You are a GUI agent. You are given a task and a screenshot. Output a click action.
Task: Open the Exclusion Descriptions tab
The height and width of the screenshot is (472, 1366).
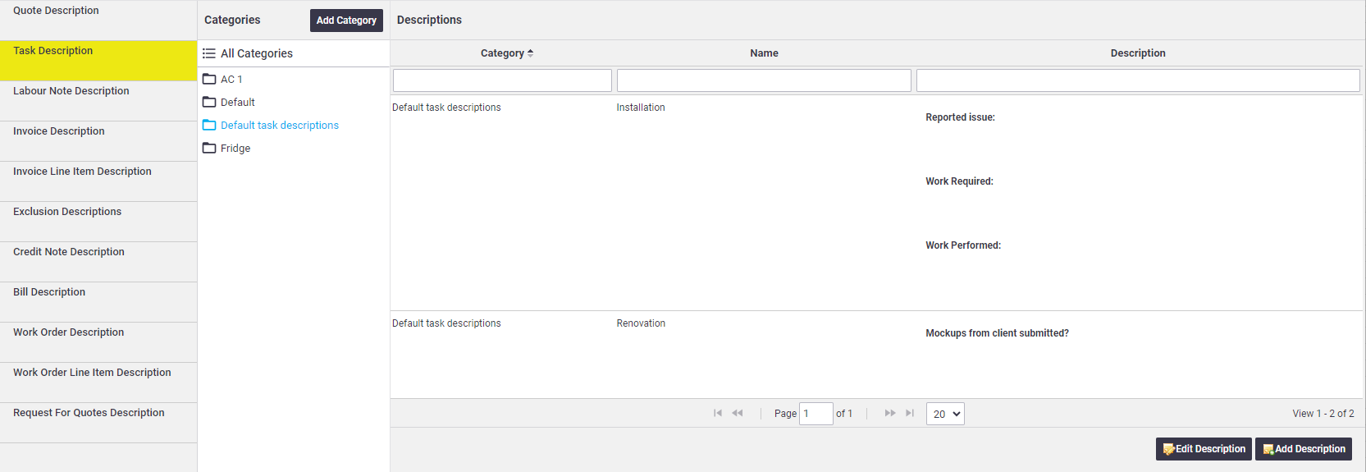click(98, 222)
